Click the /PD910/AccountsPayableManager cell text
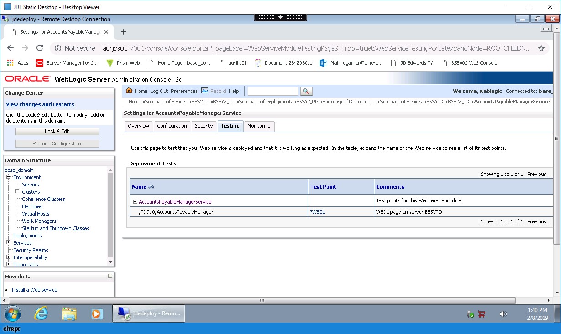The height and width of the screenshot is (334, 561). (176, 212)
